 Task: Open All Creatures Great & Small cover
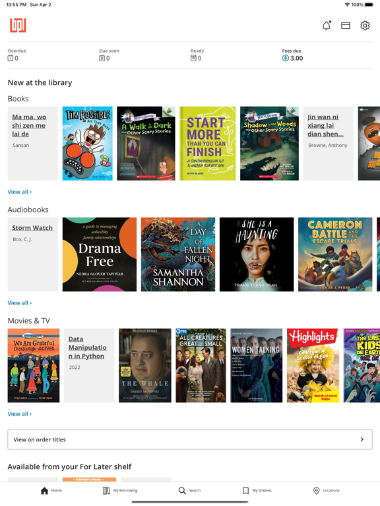point(201,365)
